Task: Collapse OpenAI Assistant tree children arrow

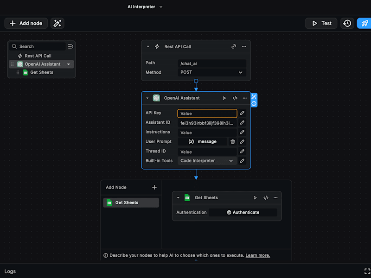Action: click(x=69, y=64)
